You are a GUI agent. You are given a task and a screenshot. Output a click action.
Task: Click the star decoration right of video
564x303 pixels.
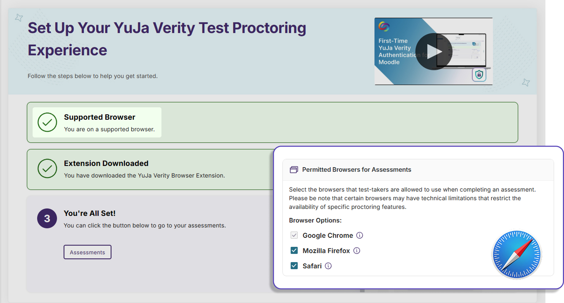coord(526,82)
